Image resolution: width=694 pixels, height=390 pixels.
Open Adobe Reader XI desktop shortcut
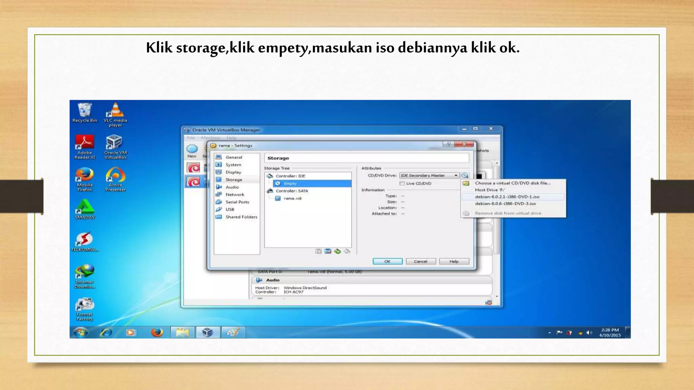[x=85, y=147]
